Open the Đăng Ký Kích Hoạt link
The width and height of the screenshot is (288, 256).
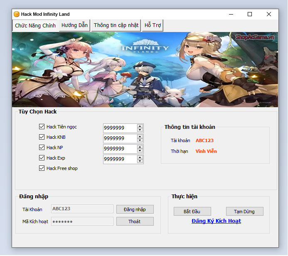click(x=216, y=221)
